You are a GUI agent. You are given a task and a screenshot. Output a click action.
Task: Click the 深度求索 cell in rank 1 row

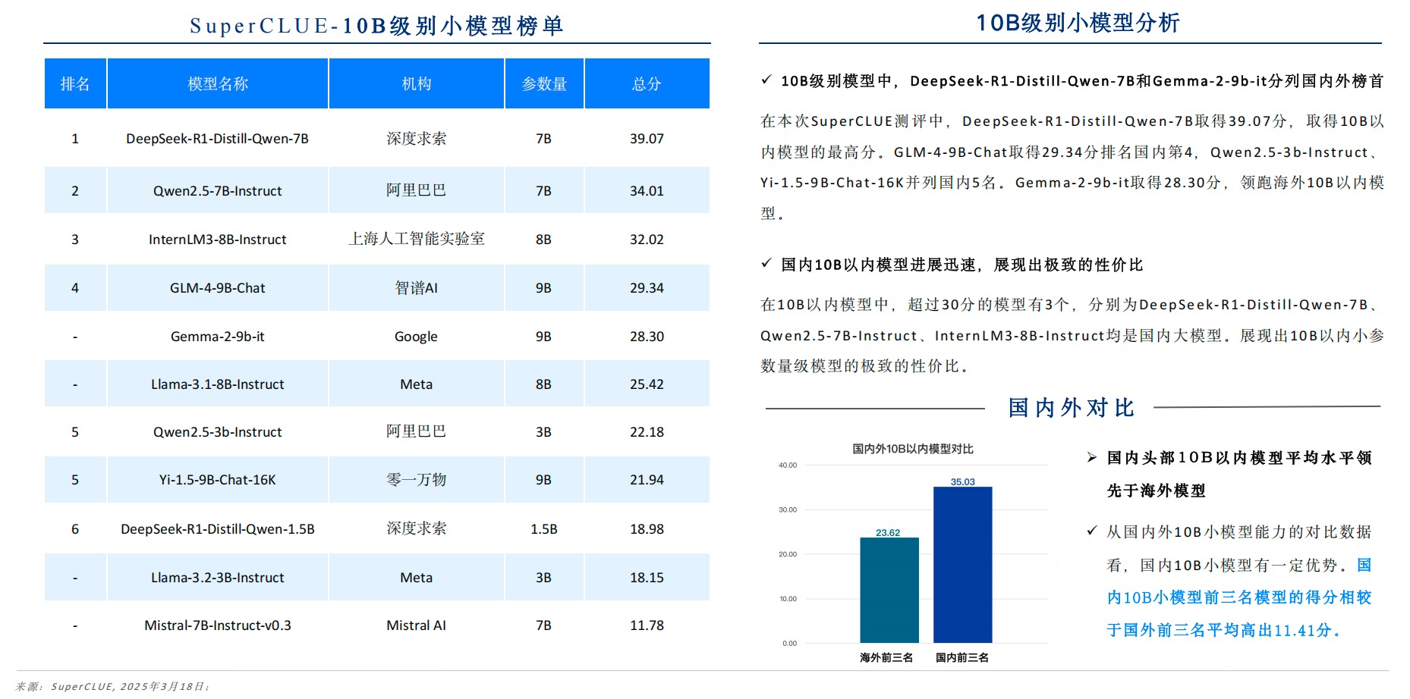click(417, 139)
